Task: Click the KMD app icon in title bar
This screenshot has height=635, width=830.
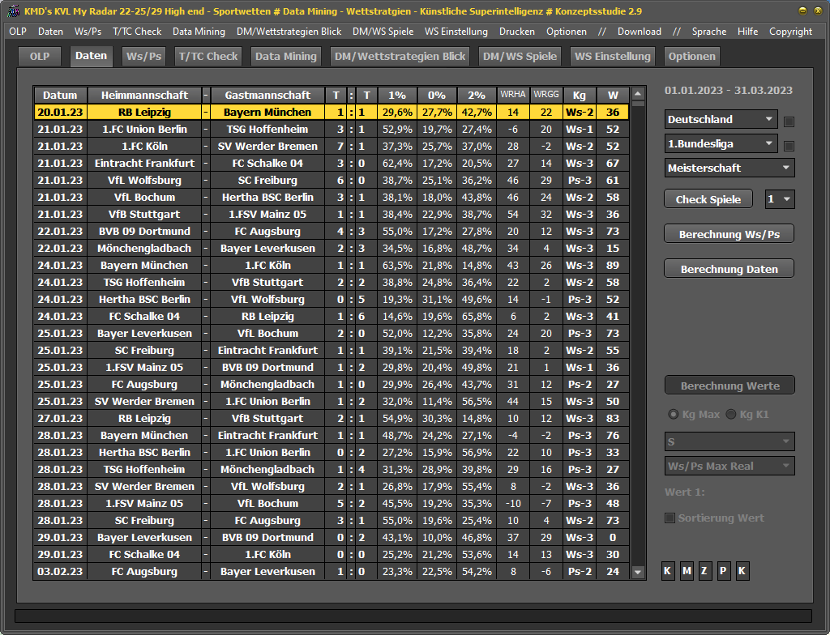Action: [x=13, y=11]
